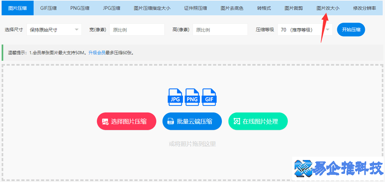Click the 或将照片拖到这里 text
The image size is (385, 182).
(192, 144)
